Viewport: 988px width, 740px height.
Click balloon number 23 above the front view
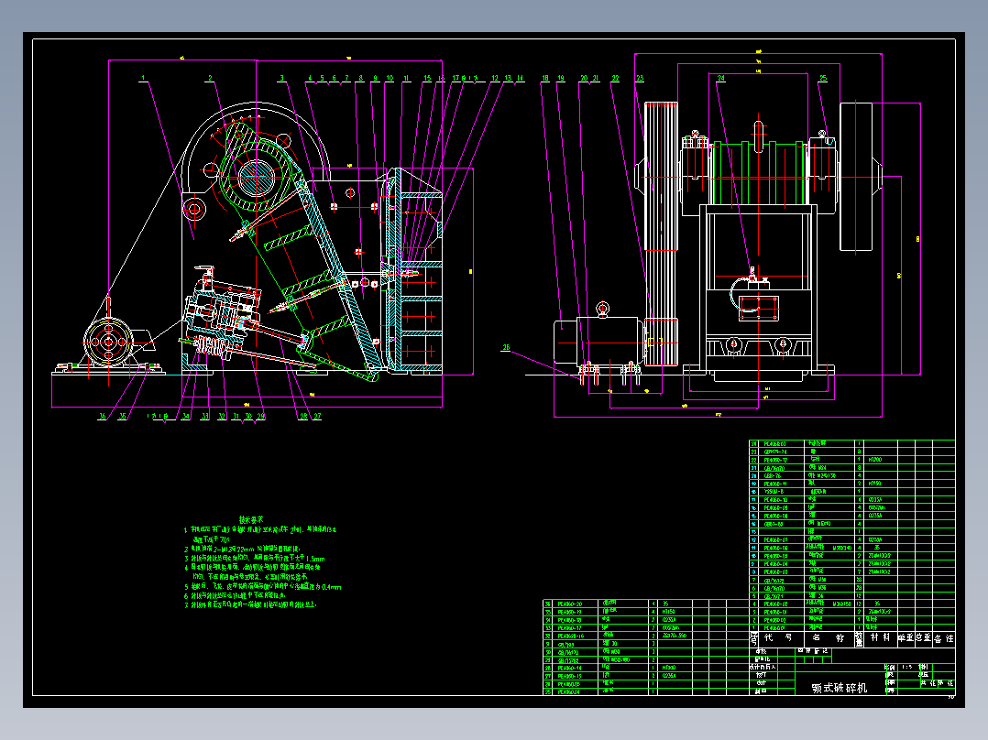pos(640,78)
